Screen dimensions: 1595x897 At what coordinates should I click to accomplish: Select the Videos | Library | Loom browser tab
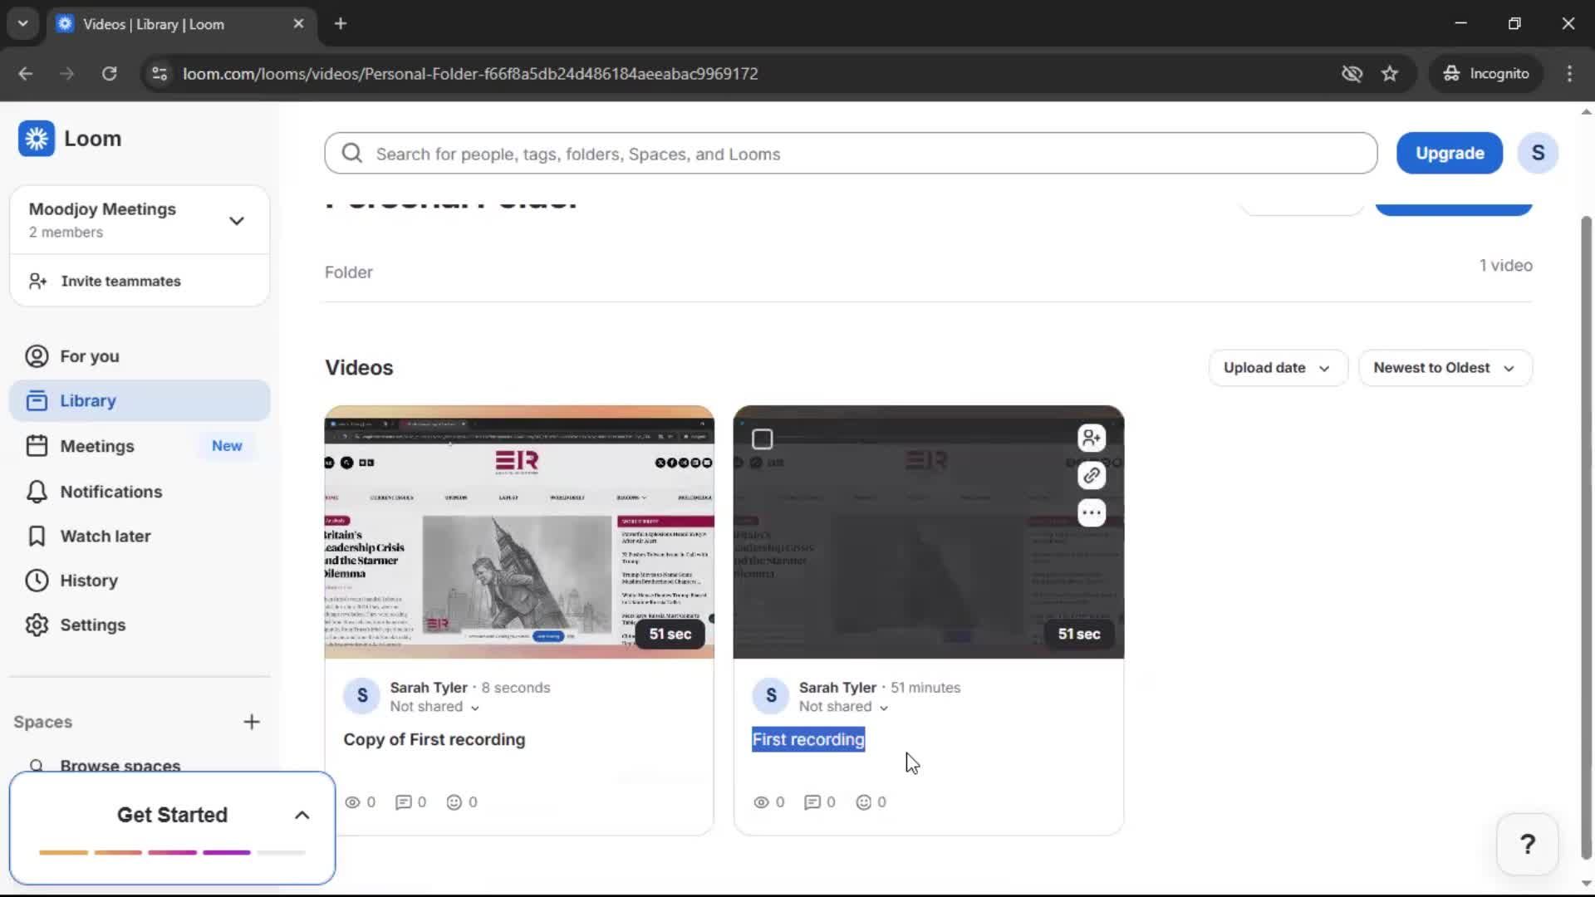(x=166, y=24)
